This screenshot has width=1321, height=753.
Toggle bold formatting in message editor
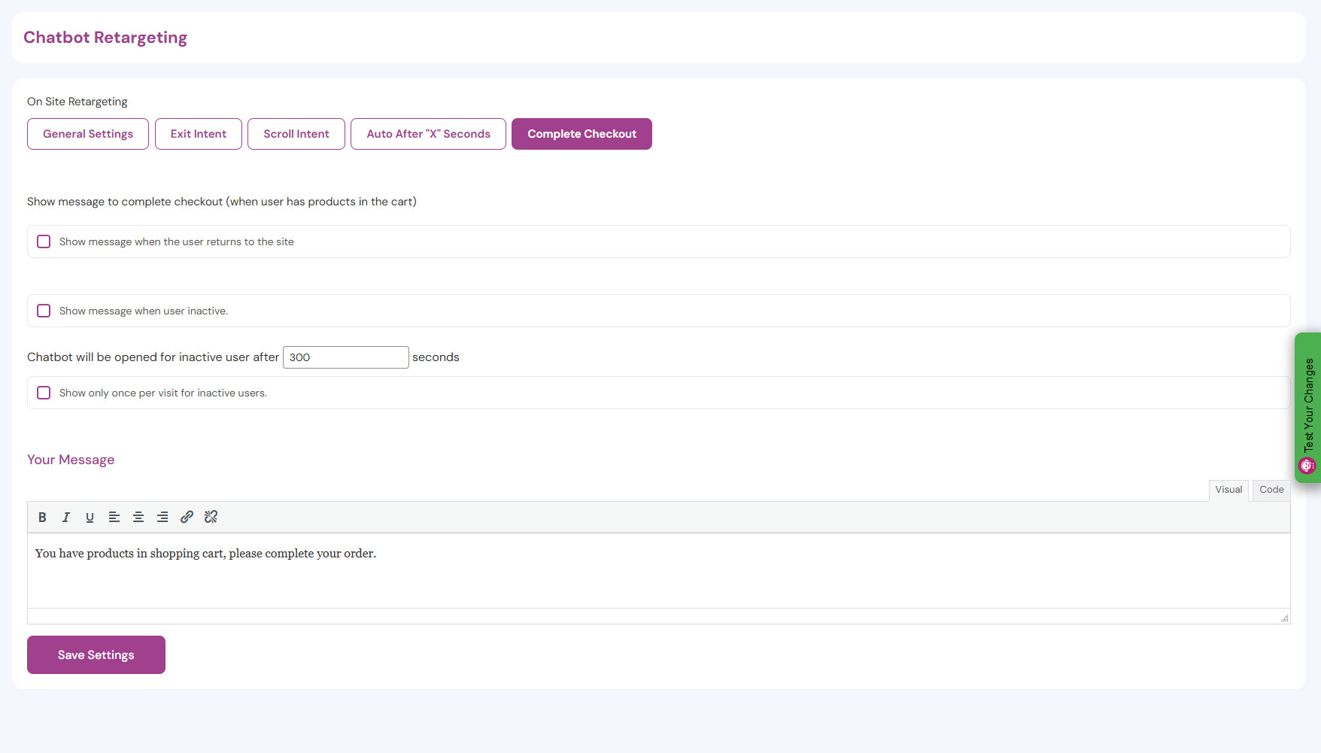click(x=42, y=517)
